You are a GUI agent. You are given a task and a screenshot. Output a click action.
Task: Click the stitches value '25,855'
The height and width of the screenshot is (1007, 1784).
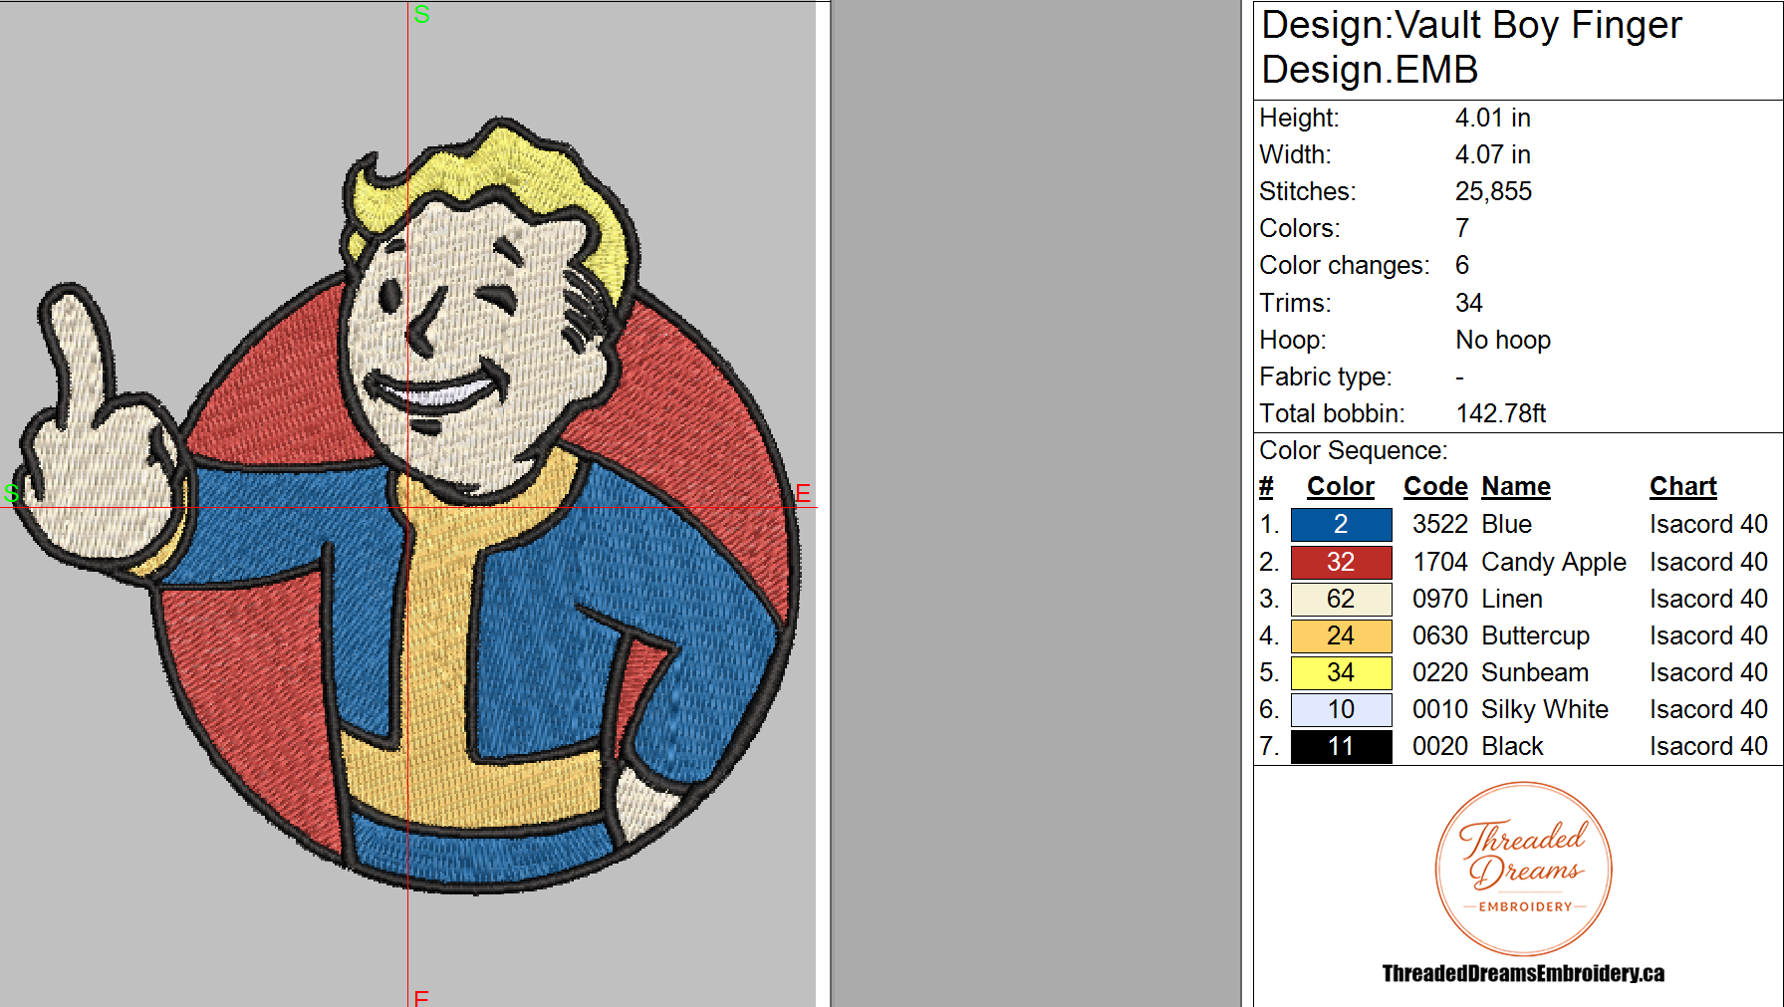[x=1493, y=191]
